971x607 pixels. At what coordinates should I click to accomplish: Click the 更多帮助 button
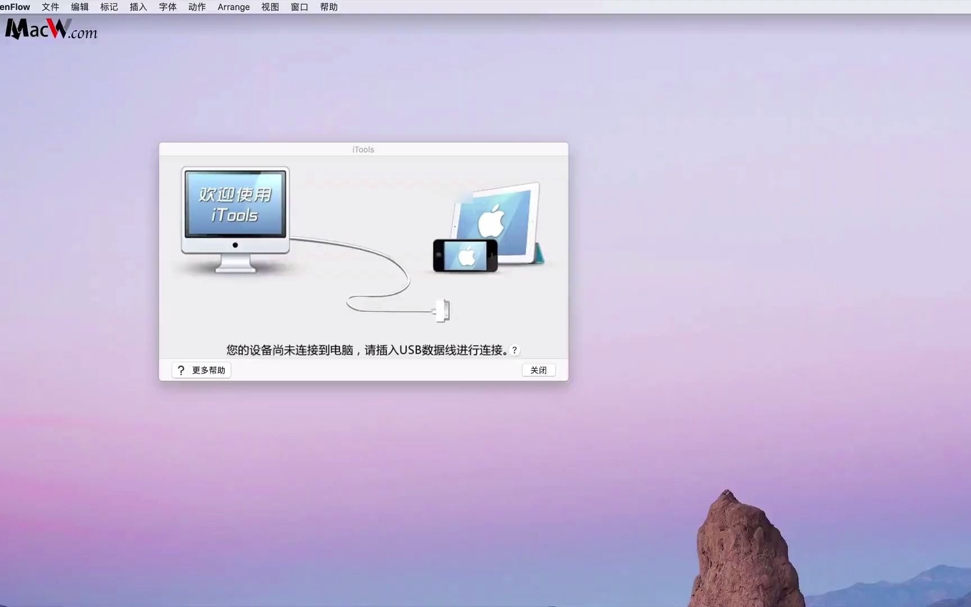point(201,370)
